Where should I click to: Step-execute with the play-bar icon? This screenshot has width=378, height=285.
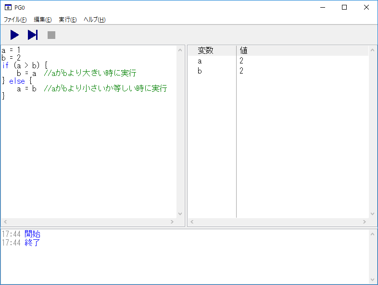(33, 35)
